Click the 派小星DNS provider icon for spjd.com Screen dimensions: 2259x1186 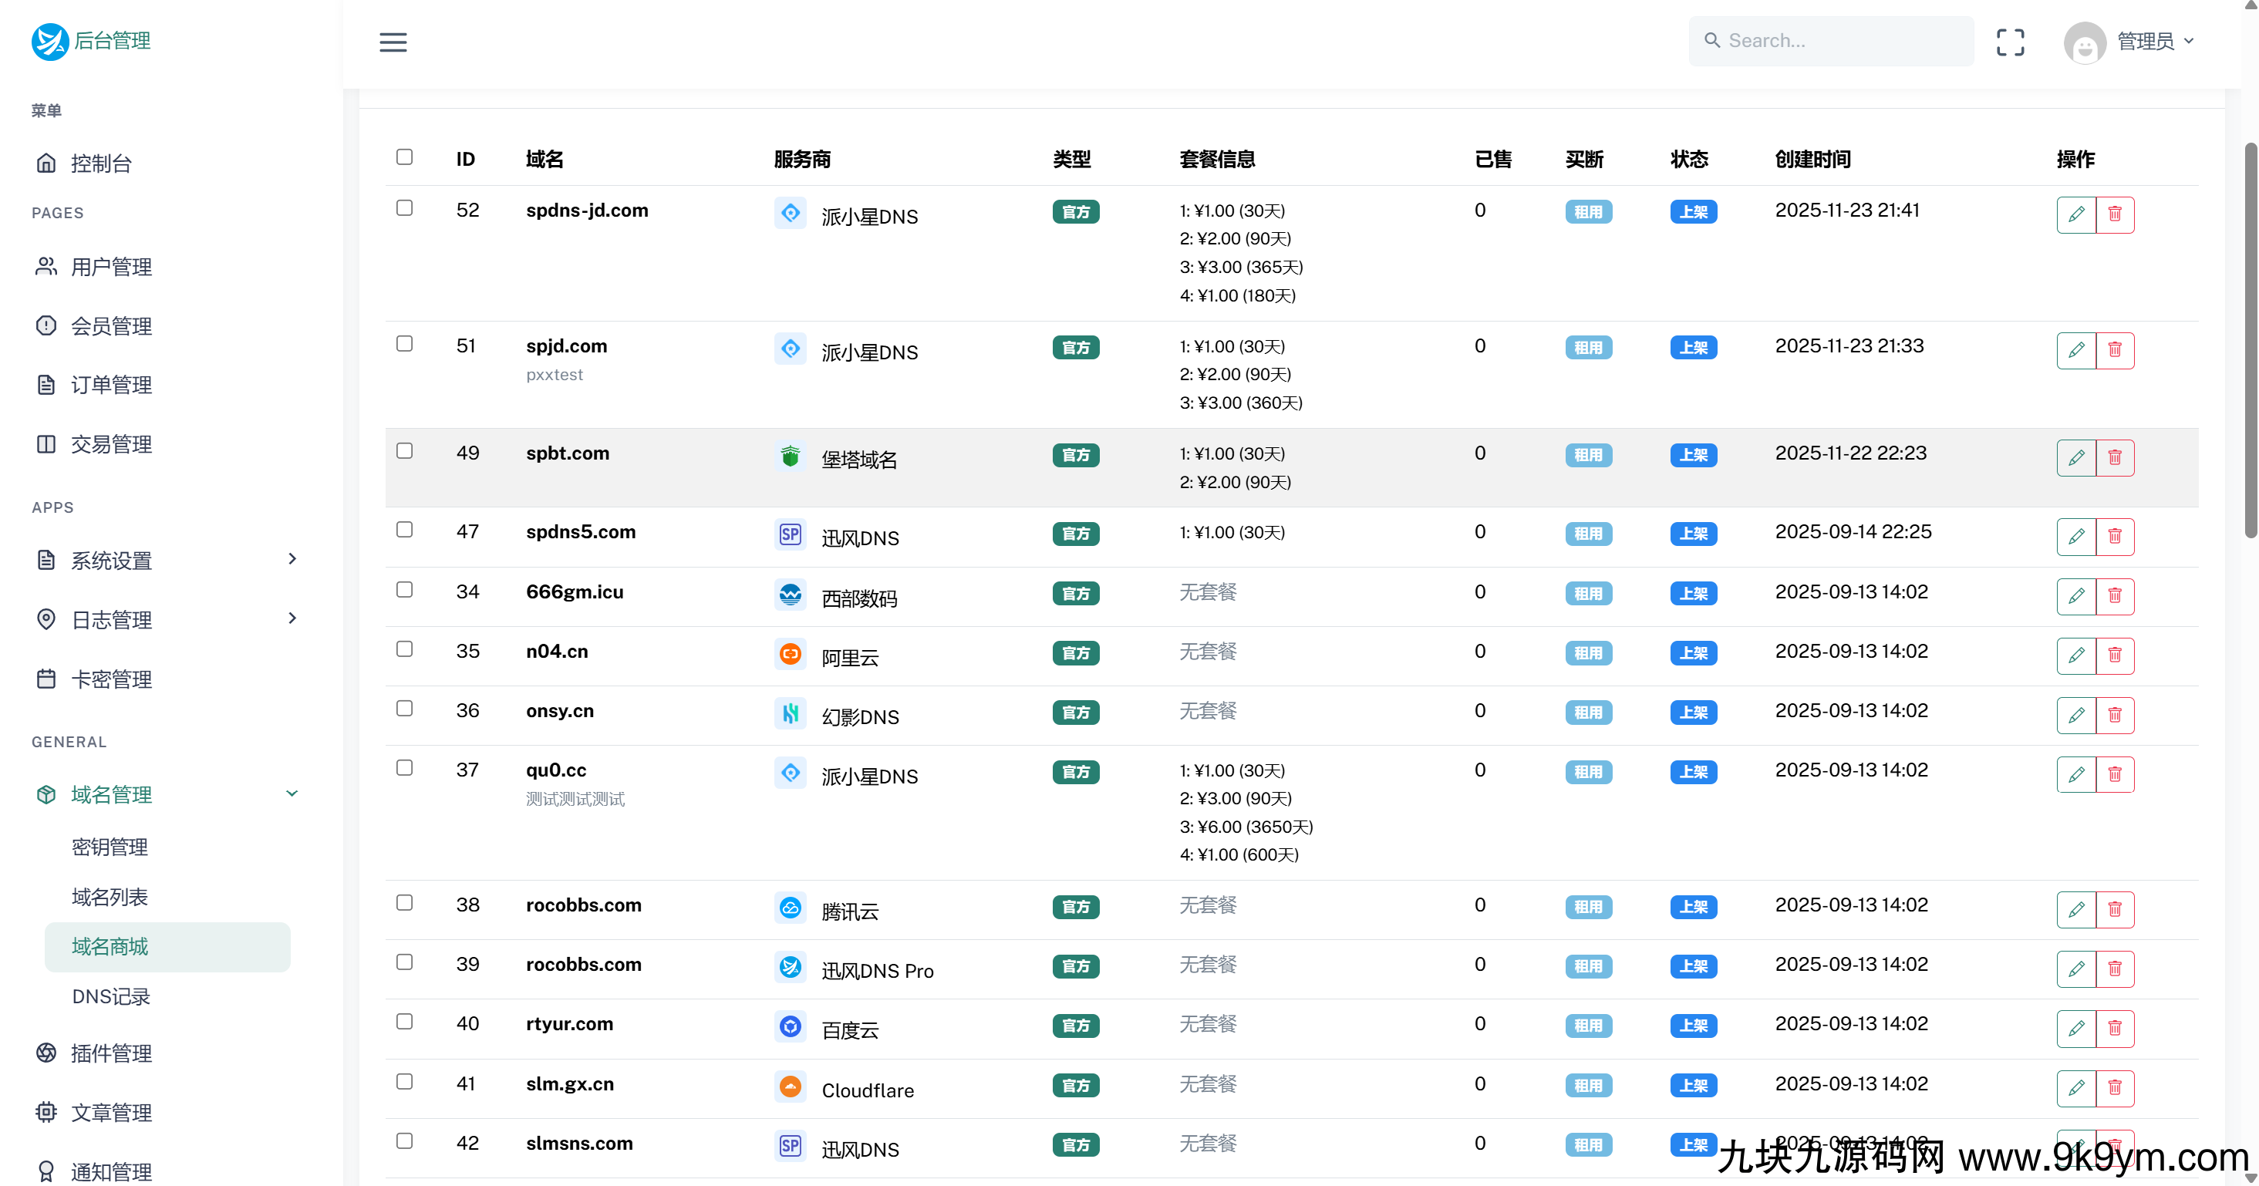(790, 349)
